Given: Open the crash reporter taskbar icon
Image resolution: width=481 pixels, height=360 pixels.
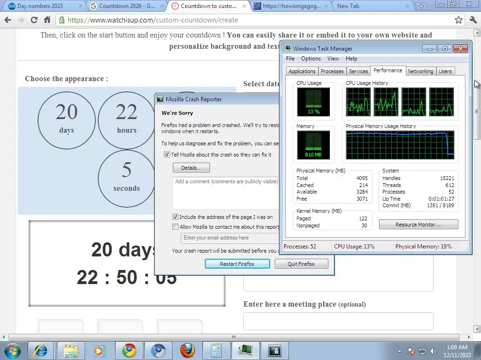Looking at the screenshot, I should (274, 351).
